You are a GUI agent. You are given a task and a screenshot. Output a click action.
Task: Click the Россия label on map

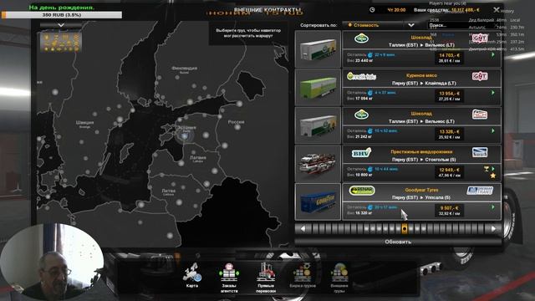(236, 122)
